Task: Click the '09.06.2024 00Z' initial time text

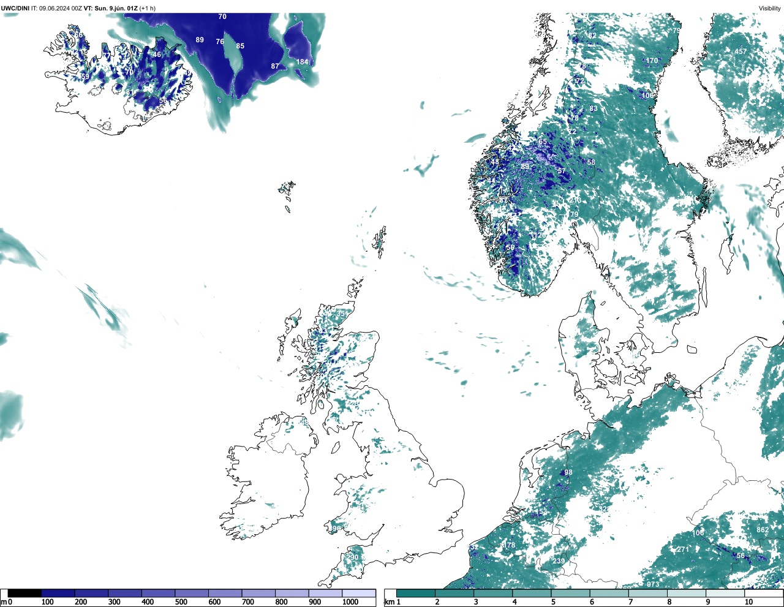Action: coord(60,9)
